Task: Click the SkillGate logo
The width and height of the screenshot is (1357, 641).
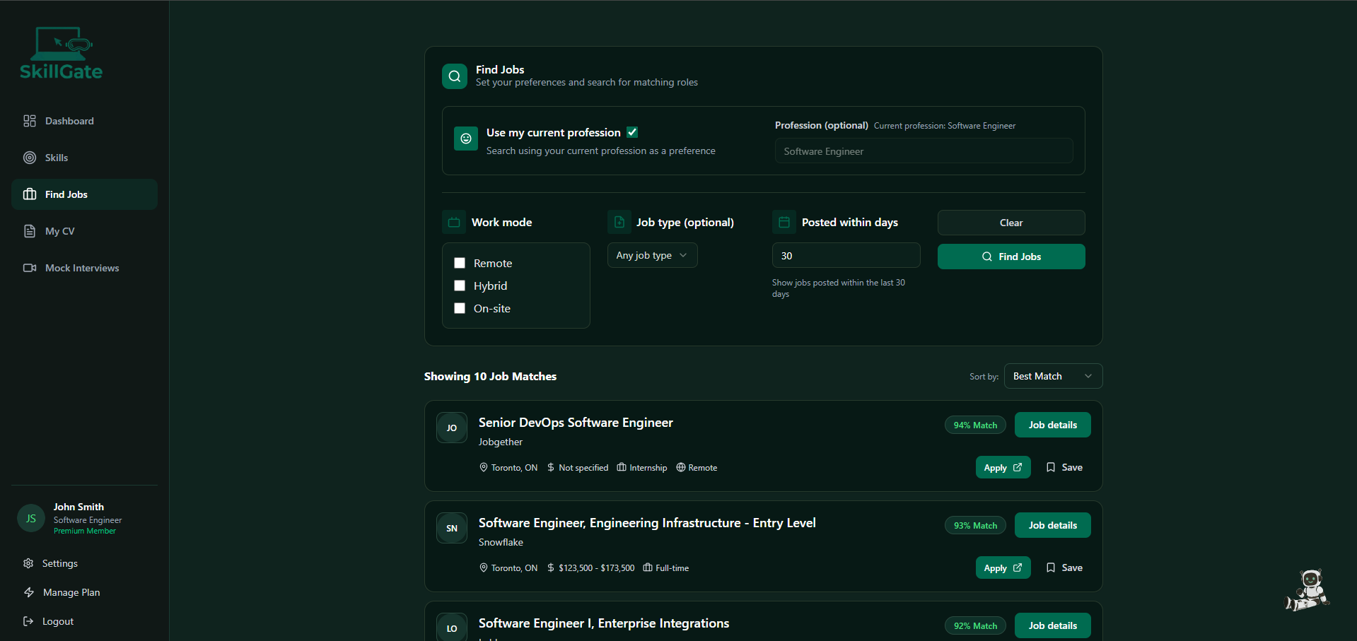Action: 62,53
